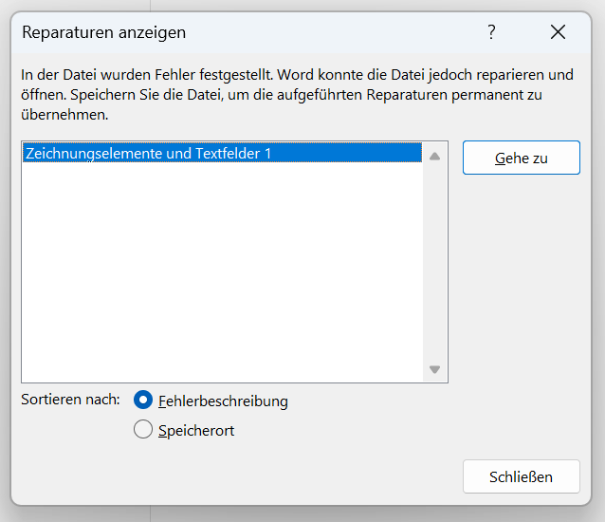
Task: Click the blank title bar area beside help icon
Action: pos(379,32)
